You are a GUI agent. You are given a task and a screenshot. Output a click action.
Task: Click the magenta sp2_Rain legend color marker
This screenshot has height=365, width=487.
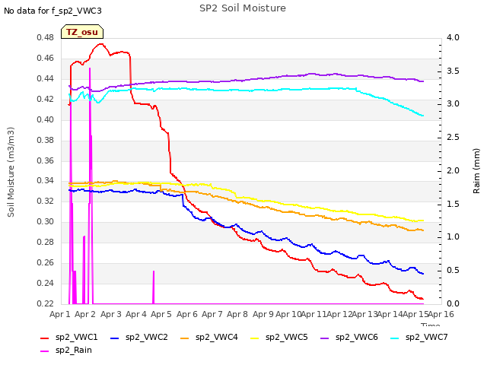pyautogui.click(x=45, y=351)
